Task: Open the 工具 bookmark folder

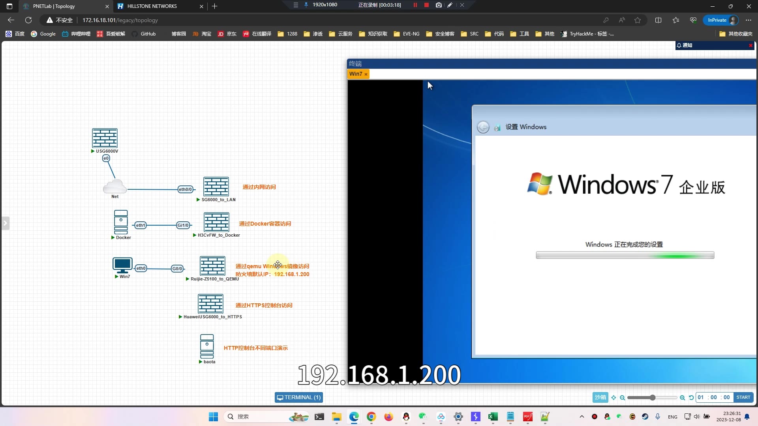Action: click(520, 34)
